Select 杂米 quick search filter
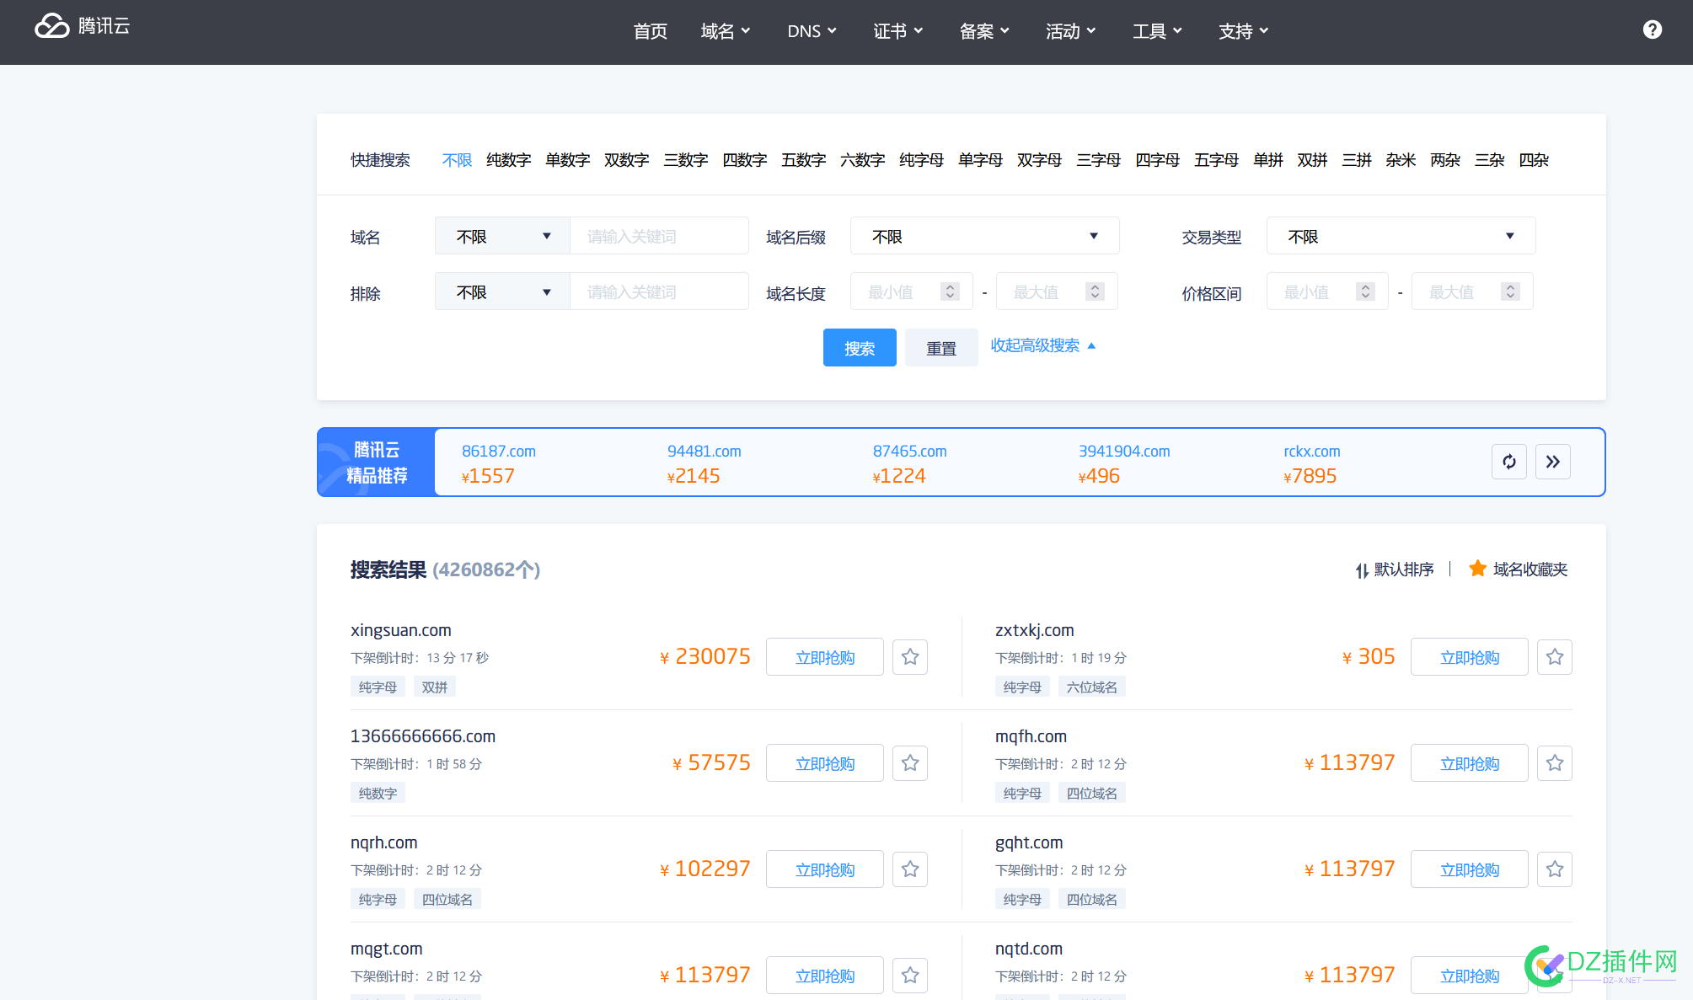 [1401, 160]
